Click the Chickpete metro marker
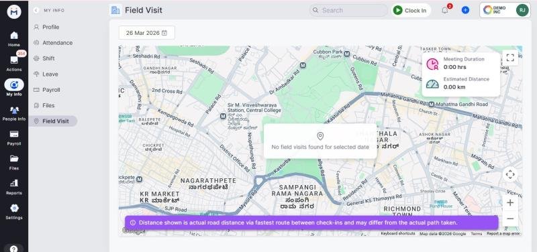The height and width of the screenshot is (252, 537). point(140,179)
